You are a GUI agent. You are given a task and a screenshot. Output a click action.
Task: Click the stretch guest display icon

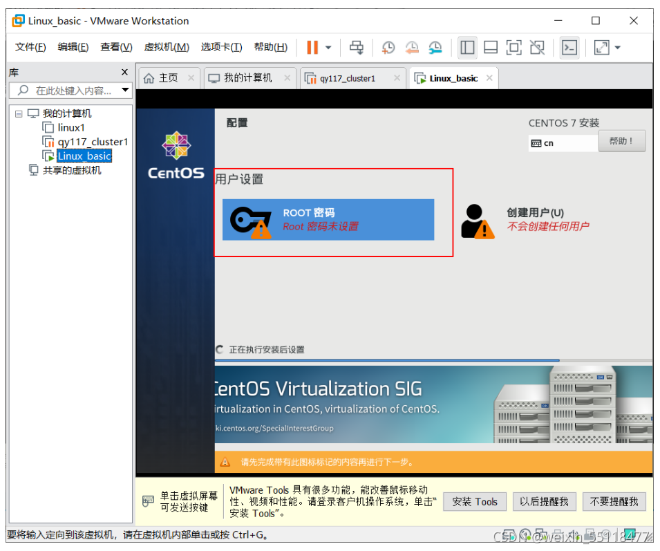601,47
